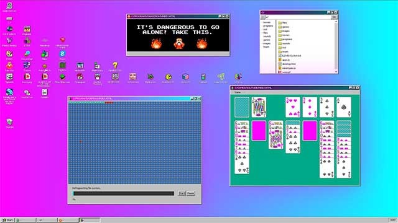Open the computer monitor icon atop the desktop
The image size is (398, 223).
point(9,5)
